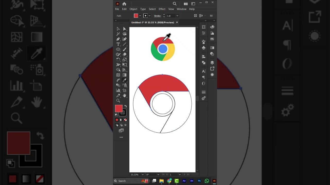Open the Edit menu
This screenshot has height=185, width=330.
coord(124,9)
